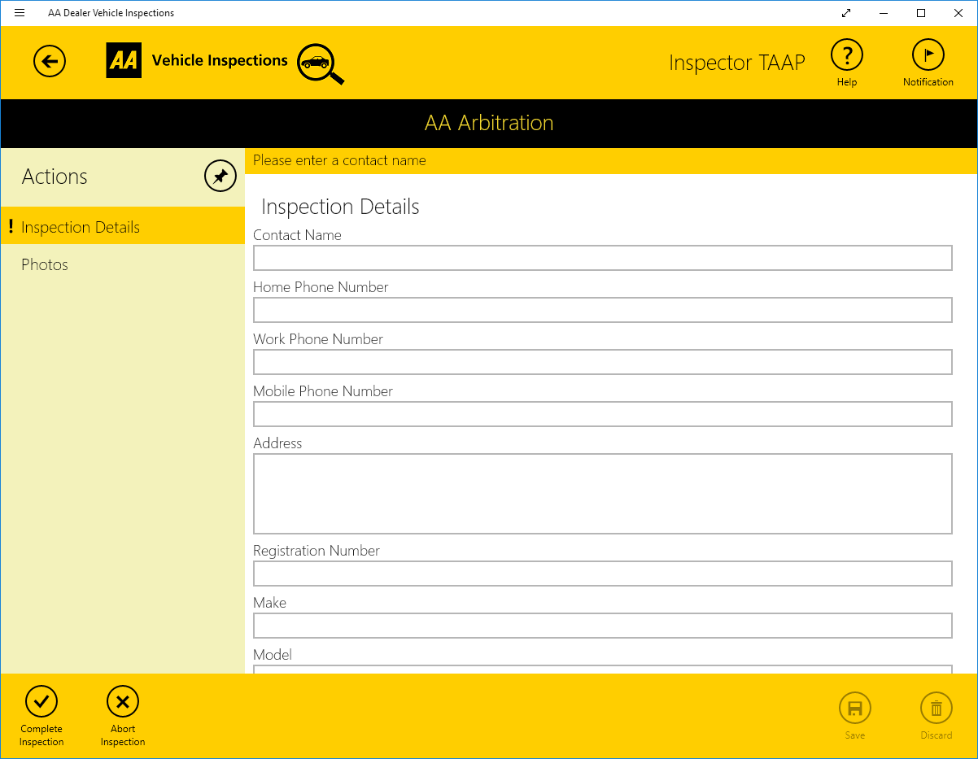Image resolution: width=978 pixels, height=759 pixels.
Task: Click the Contact Name label
Action: click(x=297, y=235)
